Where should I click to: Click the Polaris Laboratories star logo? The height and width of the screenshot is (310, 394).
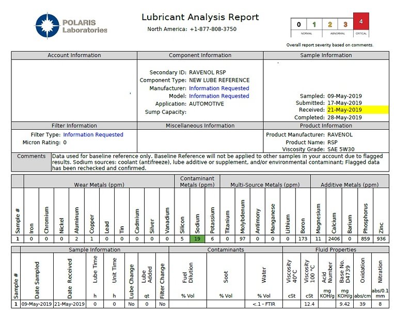point(47,26)
